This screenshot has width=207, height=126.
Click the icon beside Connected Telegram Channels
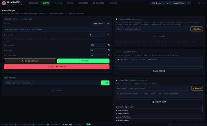click(116, 80)
